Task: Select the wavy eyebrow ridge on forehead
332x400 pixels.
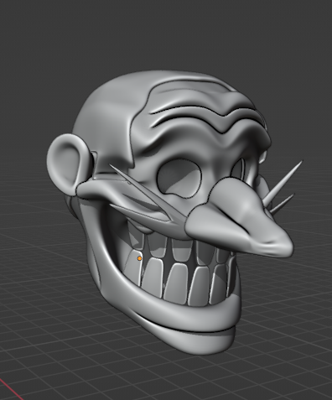Action: pyautogui.click(x=207, y=119)
